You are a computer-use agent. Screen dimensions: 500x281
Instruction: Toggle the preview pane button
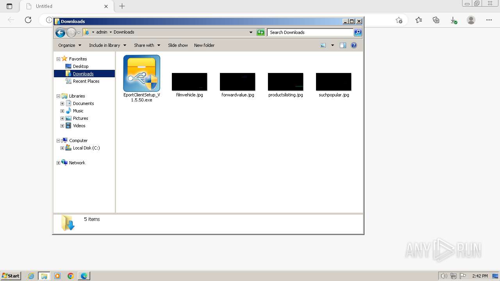pyautogui.click(x=343, y=45)
